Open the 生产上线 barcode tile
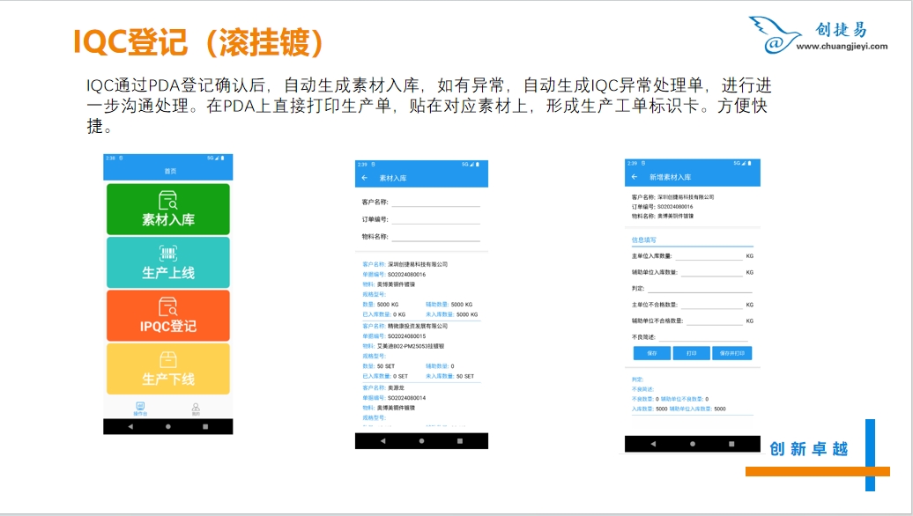This screenshot has height=516, width=913. pos(167,262)
